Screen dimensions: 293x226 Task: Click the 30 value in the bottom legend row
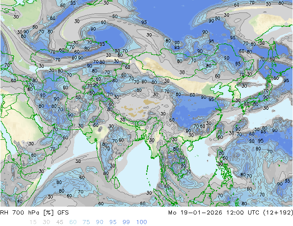point(46,222)
